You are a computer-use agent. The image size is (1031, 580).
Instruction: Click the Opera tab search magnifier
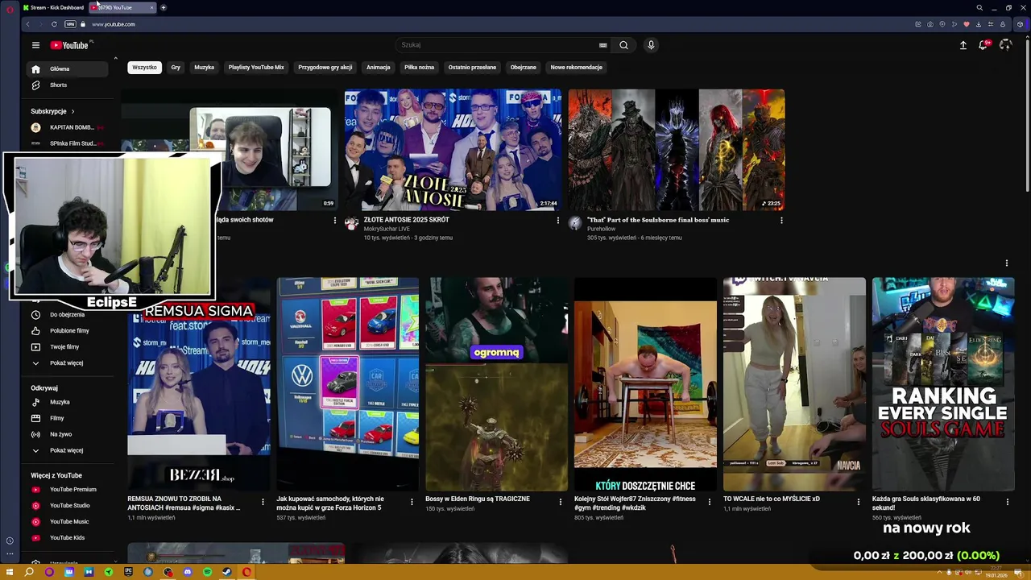pos(979,7)
